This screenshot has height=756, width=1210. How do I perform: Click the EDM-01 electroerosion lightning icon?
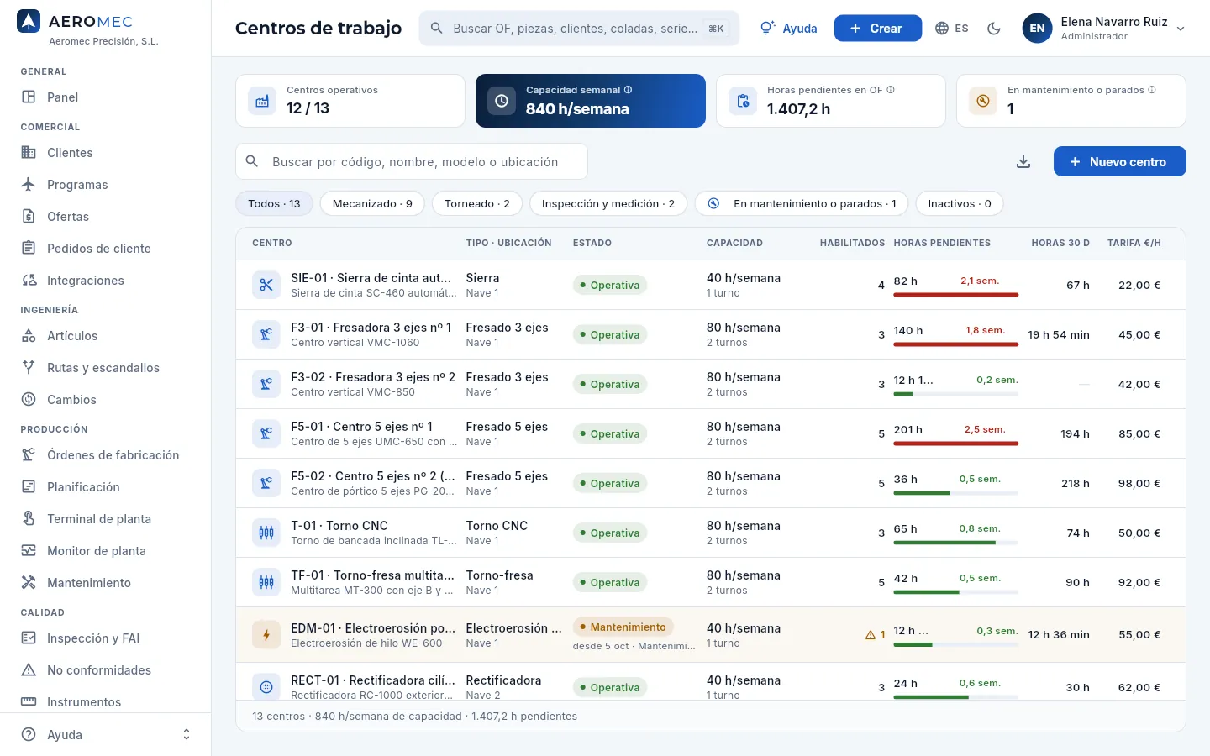click(266, 635)
